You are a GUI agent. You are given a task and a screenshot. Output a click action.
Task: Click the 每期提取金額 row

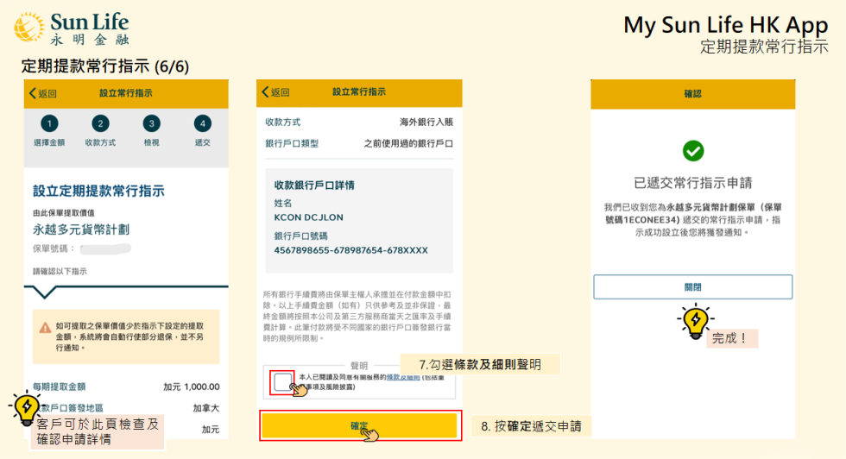pos(125,387)
